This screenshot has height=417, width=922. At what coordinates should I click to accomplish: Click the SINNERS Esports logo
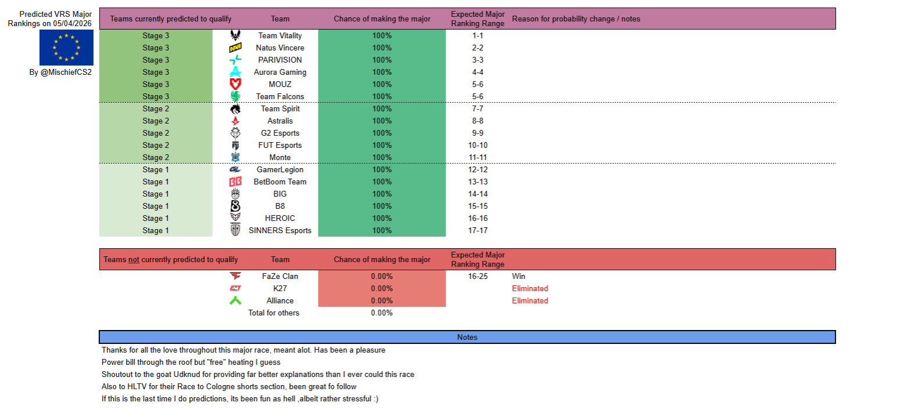235,230
